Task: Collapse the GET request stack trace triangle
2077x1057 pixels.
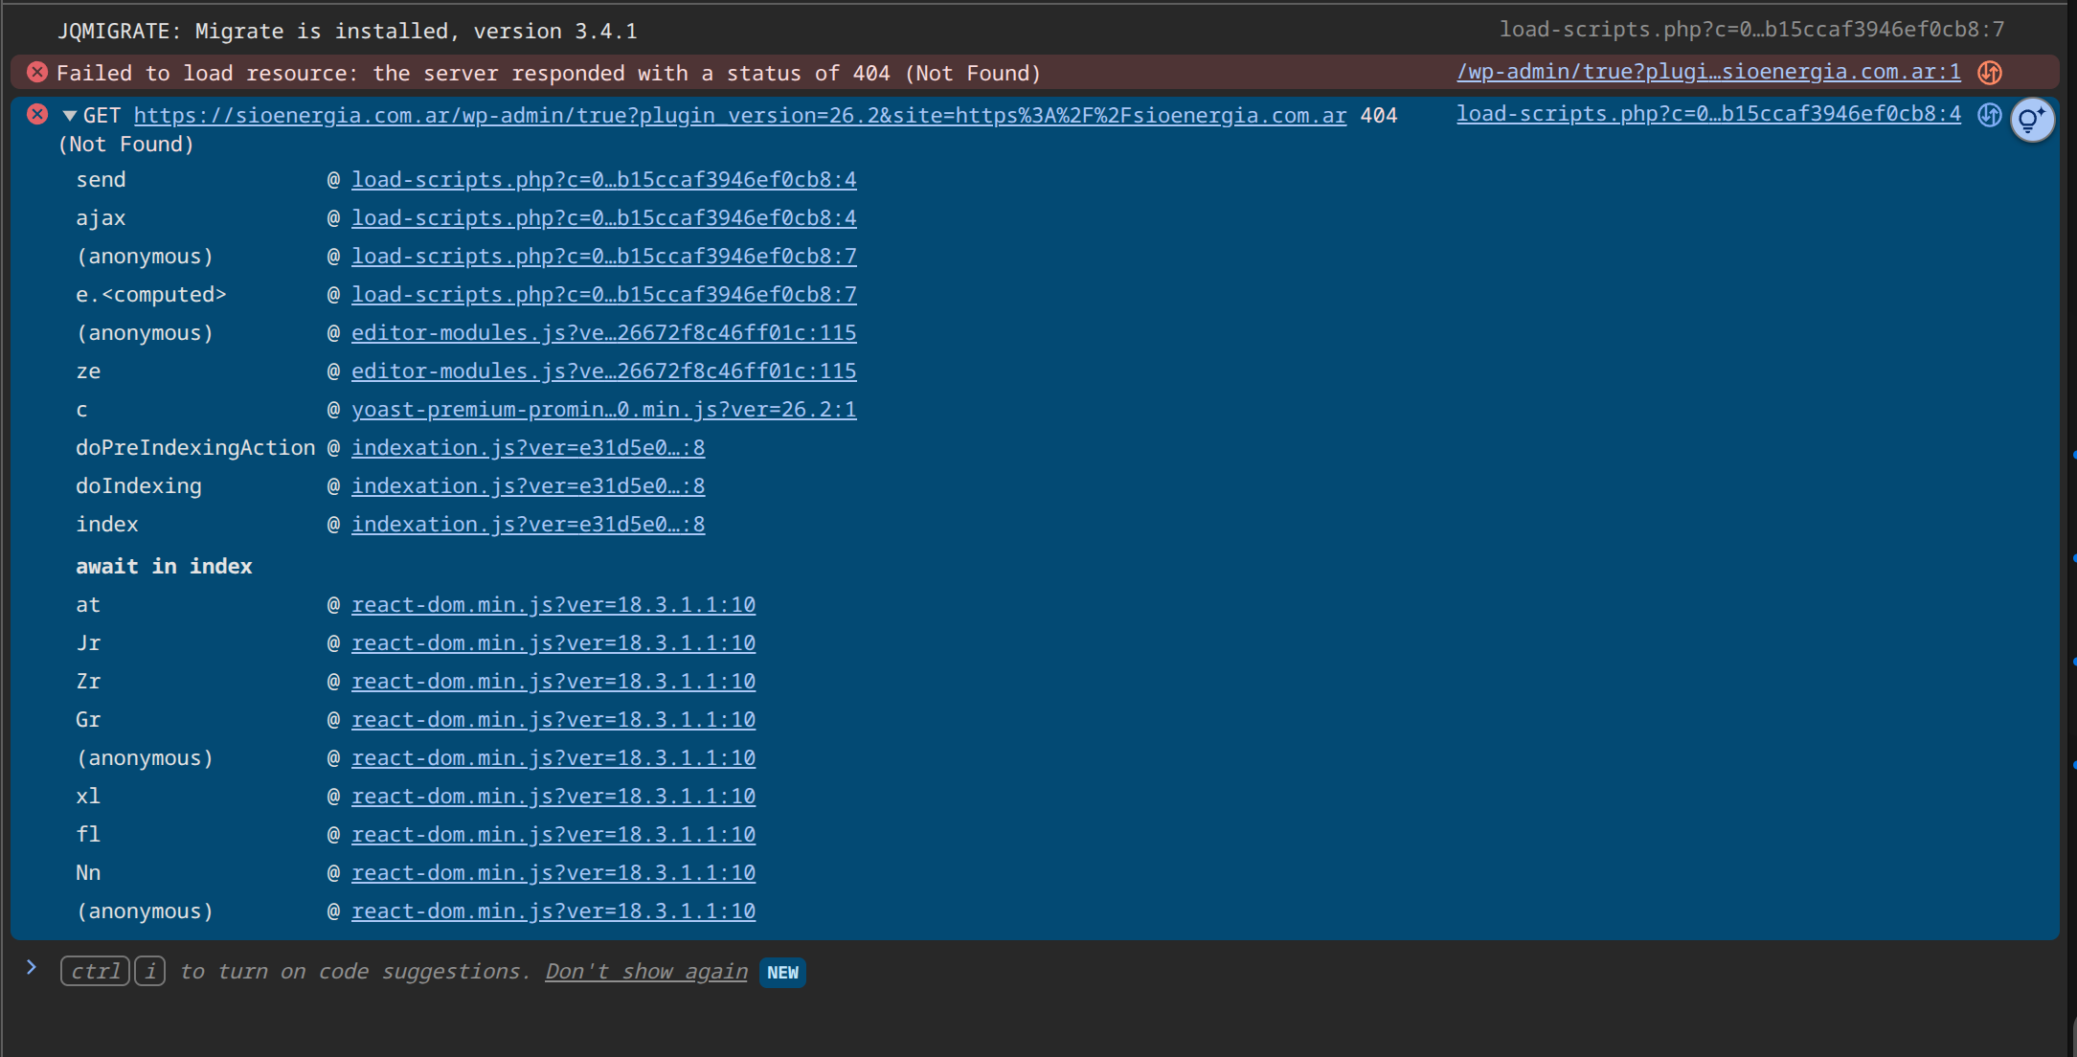Action: (x=69, y=116)
